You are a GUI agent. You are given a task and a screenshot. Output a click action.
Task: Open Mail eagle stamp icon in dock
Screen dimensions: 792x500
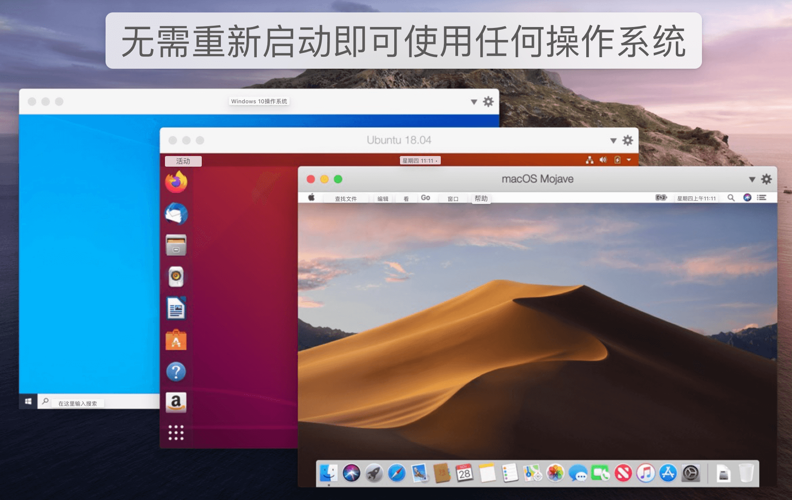419,473
